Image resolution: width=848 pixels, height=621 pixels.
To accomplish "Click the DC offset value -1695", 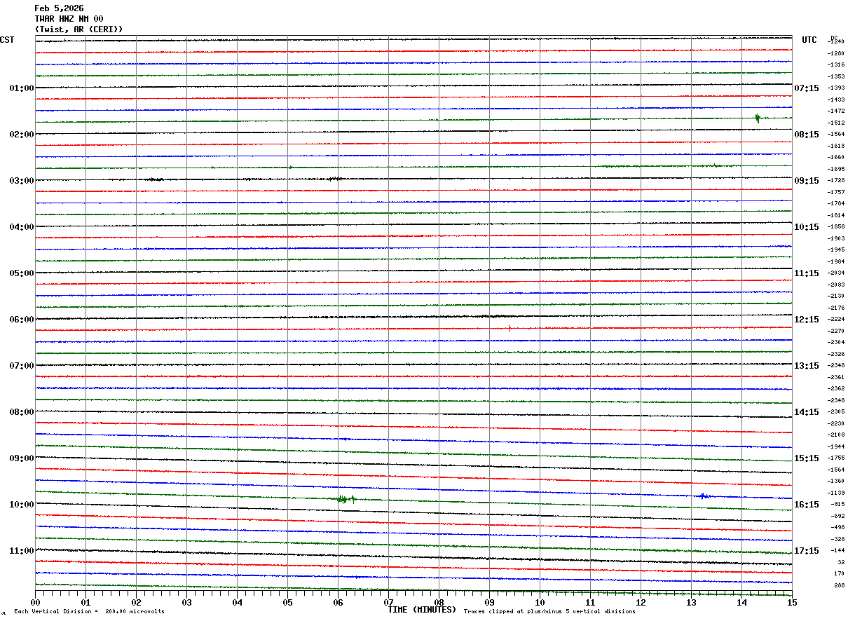I will click(x=836, y=169).
